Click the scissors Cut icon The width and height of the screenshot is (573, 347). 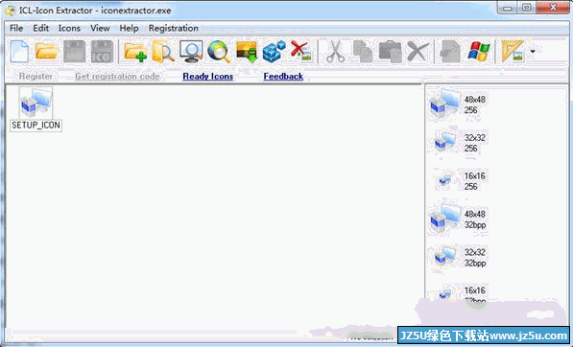coord(336,52)
